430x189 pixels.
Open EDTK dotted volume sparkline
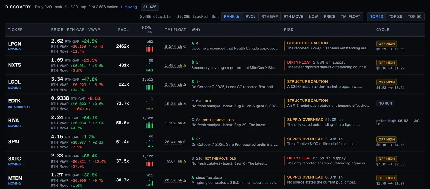coord(150,105)
